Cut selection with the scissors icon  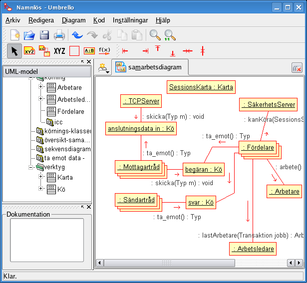[x=107, y=35]
